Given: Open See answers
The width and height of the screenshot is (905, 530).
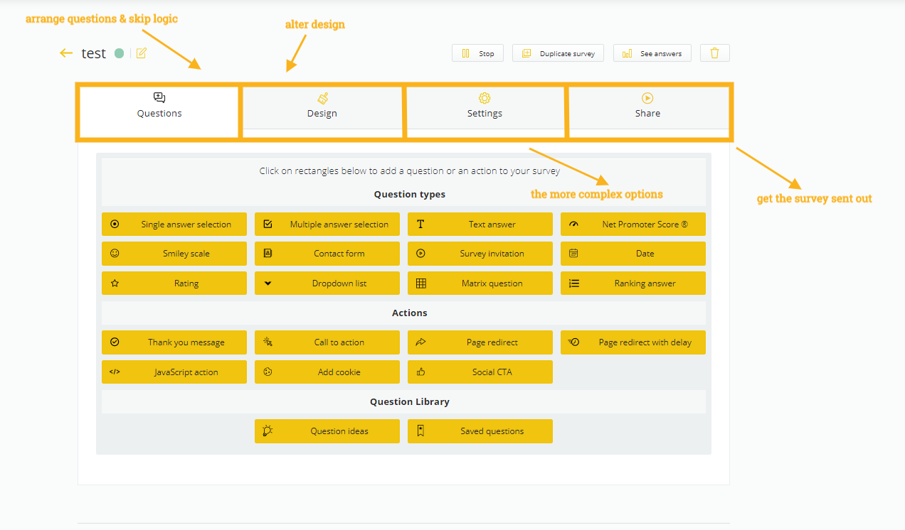Looking at the screenshot, I should [652, 53].
